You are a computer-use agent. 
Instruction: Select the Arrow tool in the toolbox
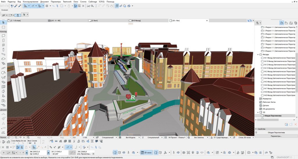tap(3, 22)
